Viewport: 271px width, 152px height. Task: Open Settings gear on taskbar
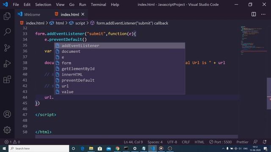tap(135, 148)
